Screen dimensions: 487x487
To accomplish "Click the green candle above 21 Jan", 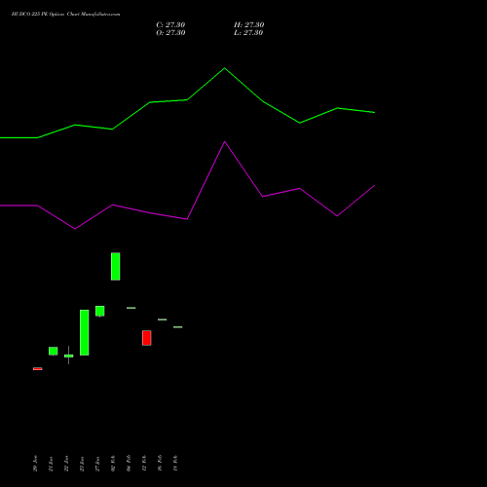I will [54, 351].
